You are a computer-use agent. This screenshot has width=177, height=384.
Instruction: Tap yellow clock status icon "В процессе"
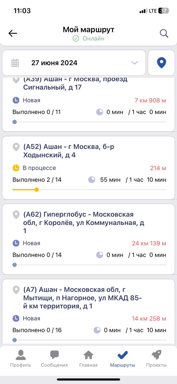point(16,168)
